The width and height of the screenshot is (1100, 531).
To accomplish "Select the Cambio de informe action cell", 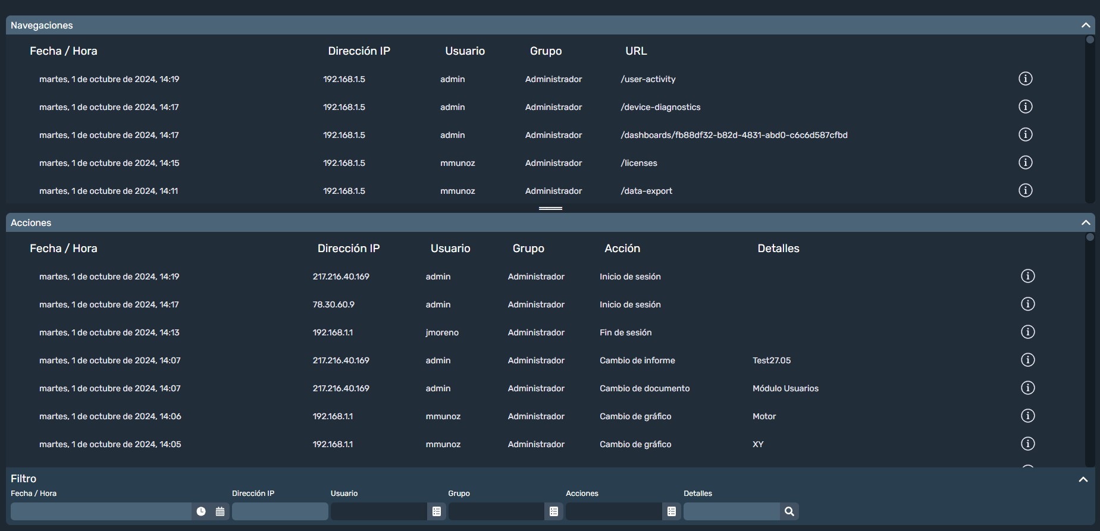I will pos(637,360).
